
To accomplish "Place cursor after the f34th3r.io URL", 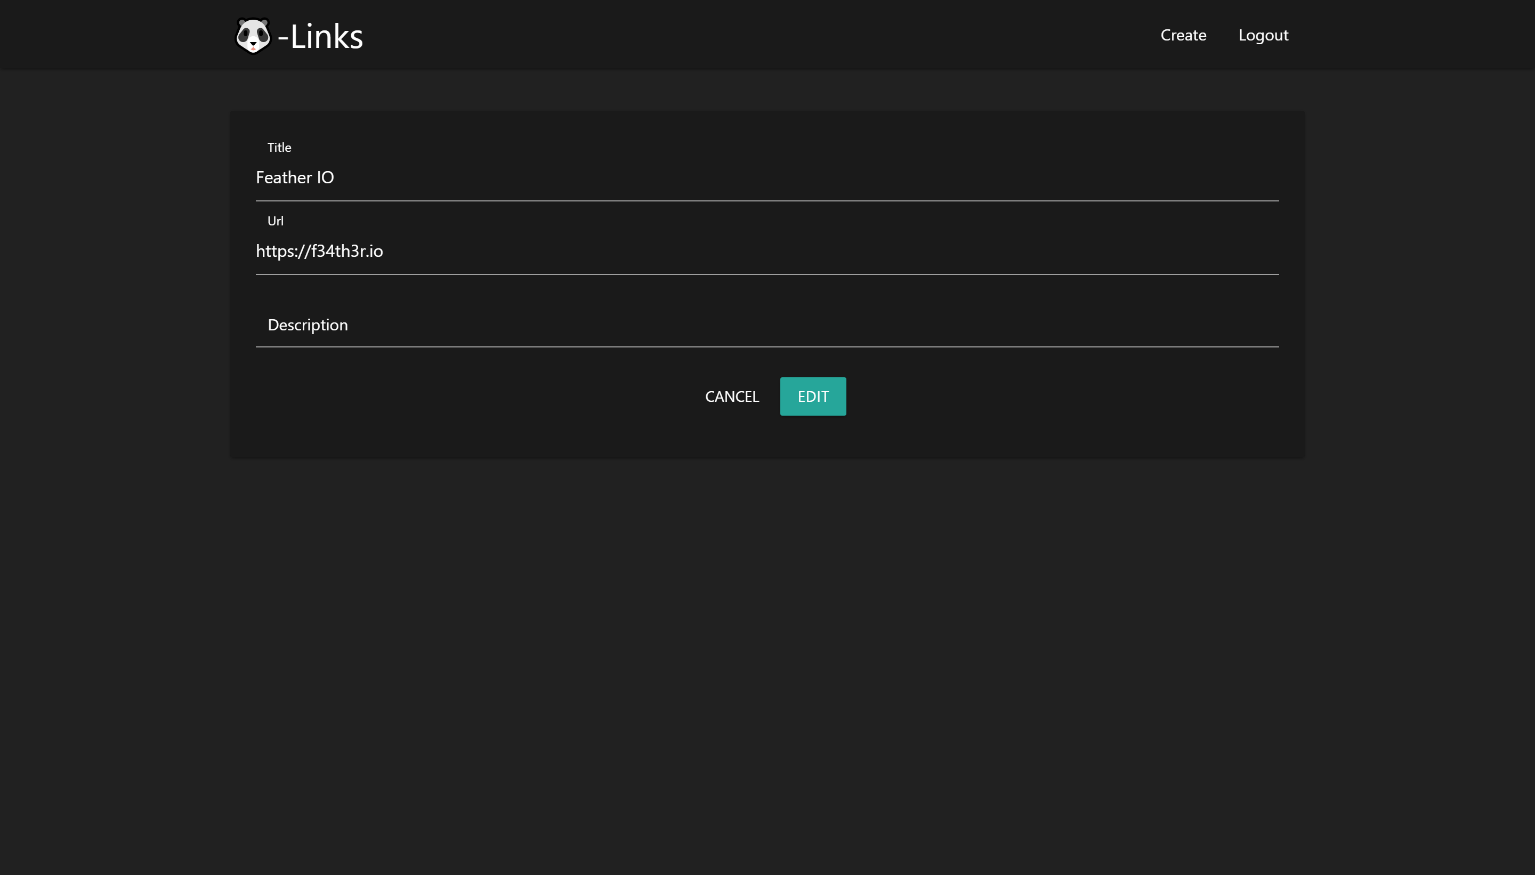I will tap(385, 251).
